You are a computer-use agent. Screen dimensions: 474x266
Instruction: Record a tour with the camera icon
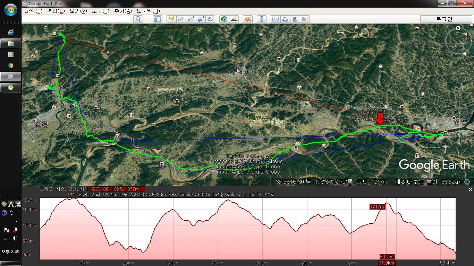pos(211,19)
